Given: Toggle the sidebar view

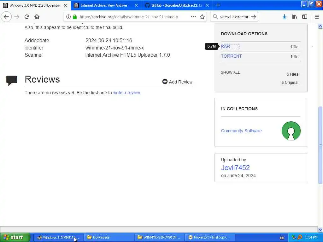Looking at the screenshot, I should click(305, 17).
